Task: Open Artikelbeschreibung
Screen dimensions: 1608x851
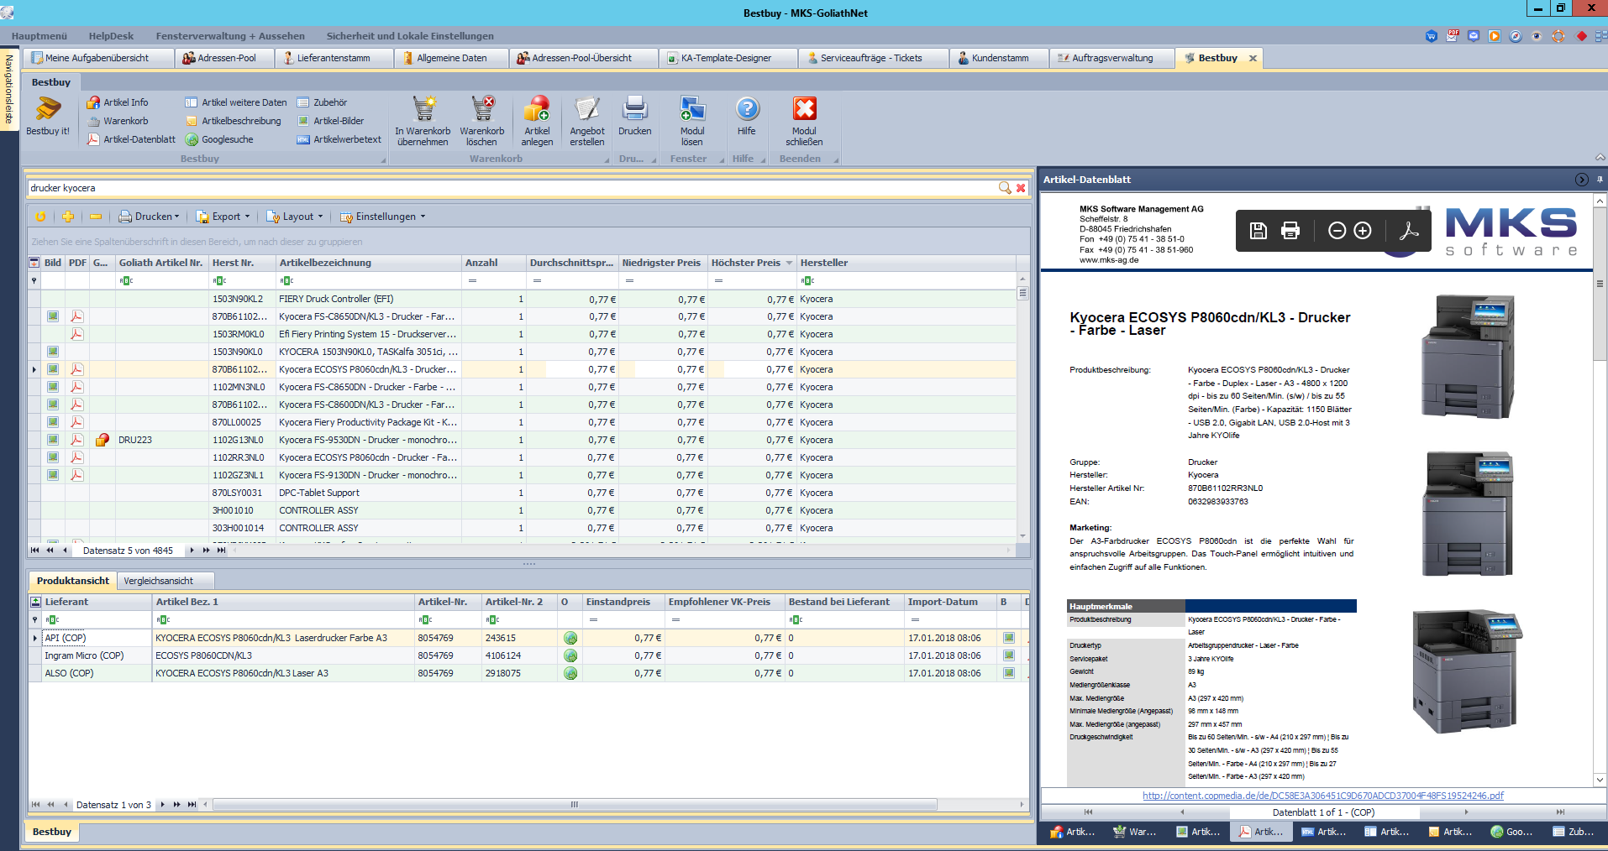Action: (x=233, y=121)
